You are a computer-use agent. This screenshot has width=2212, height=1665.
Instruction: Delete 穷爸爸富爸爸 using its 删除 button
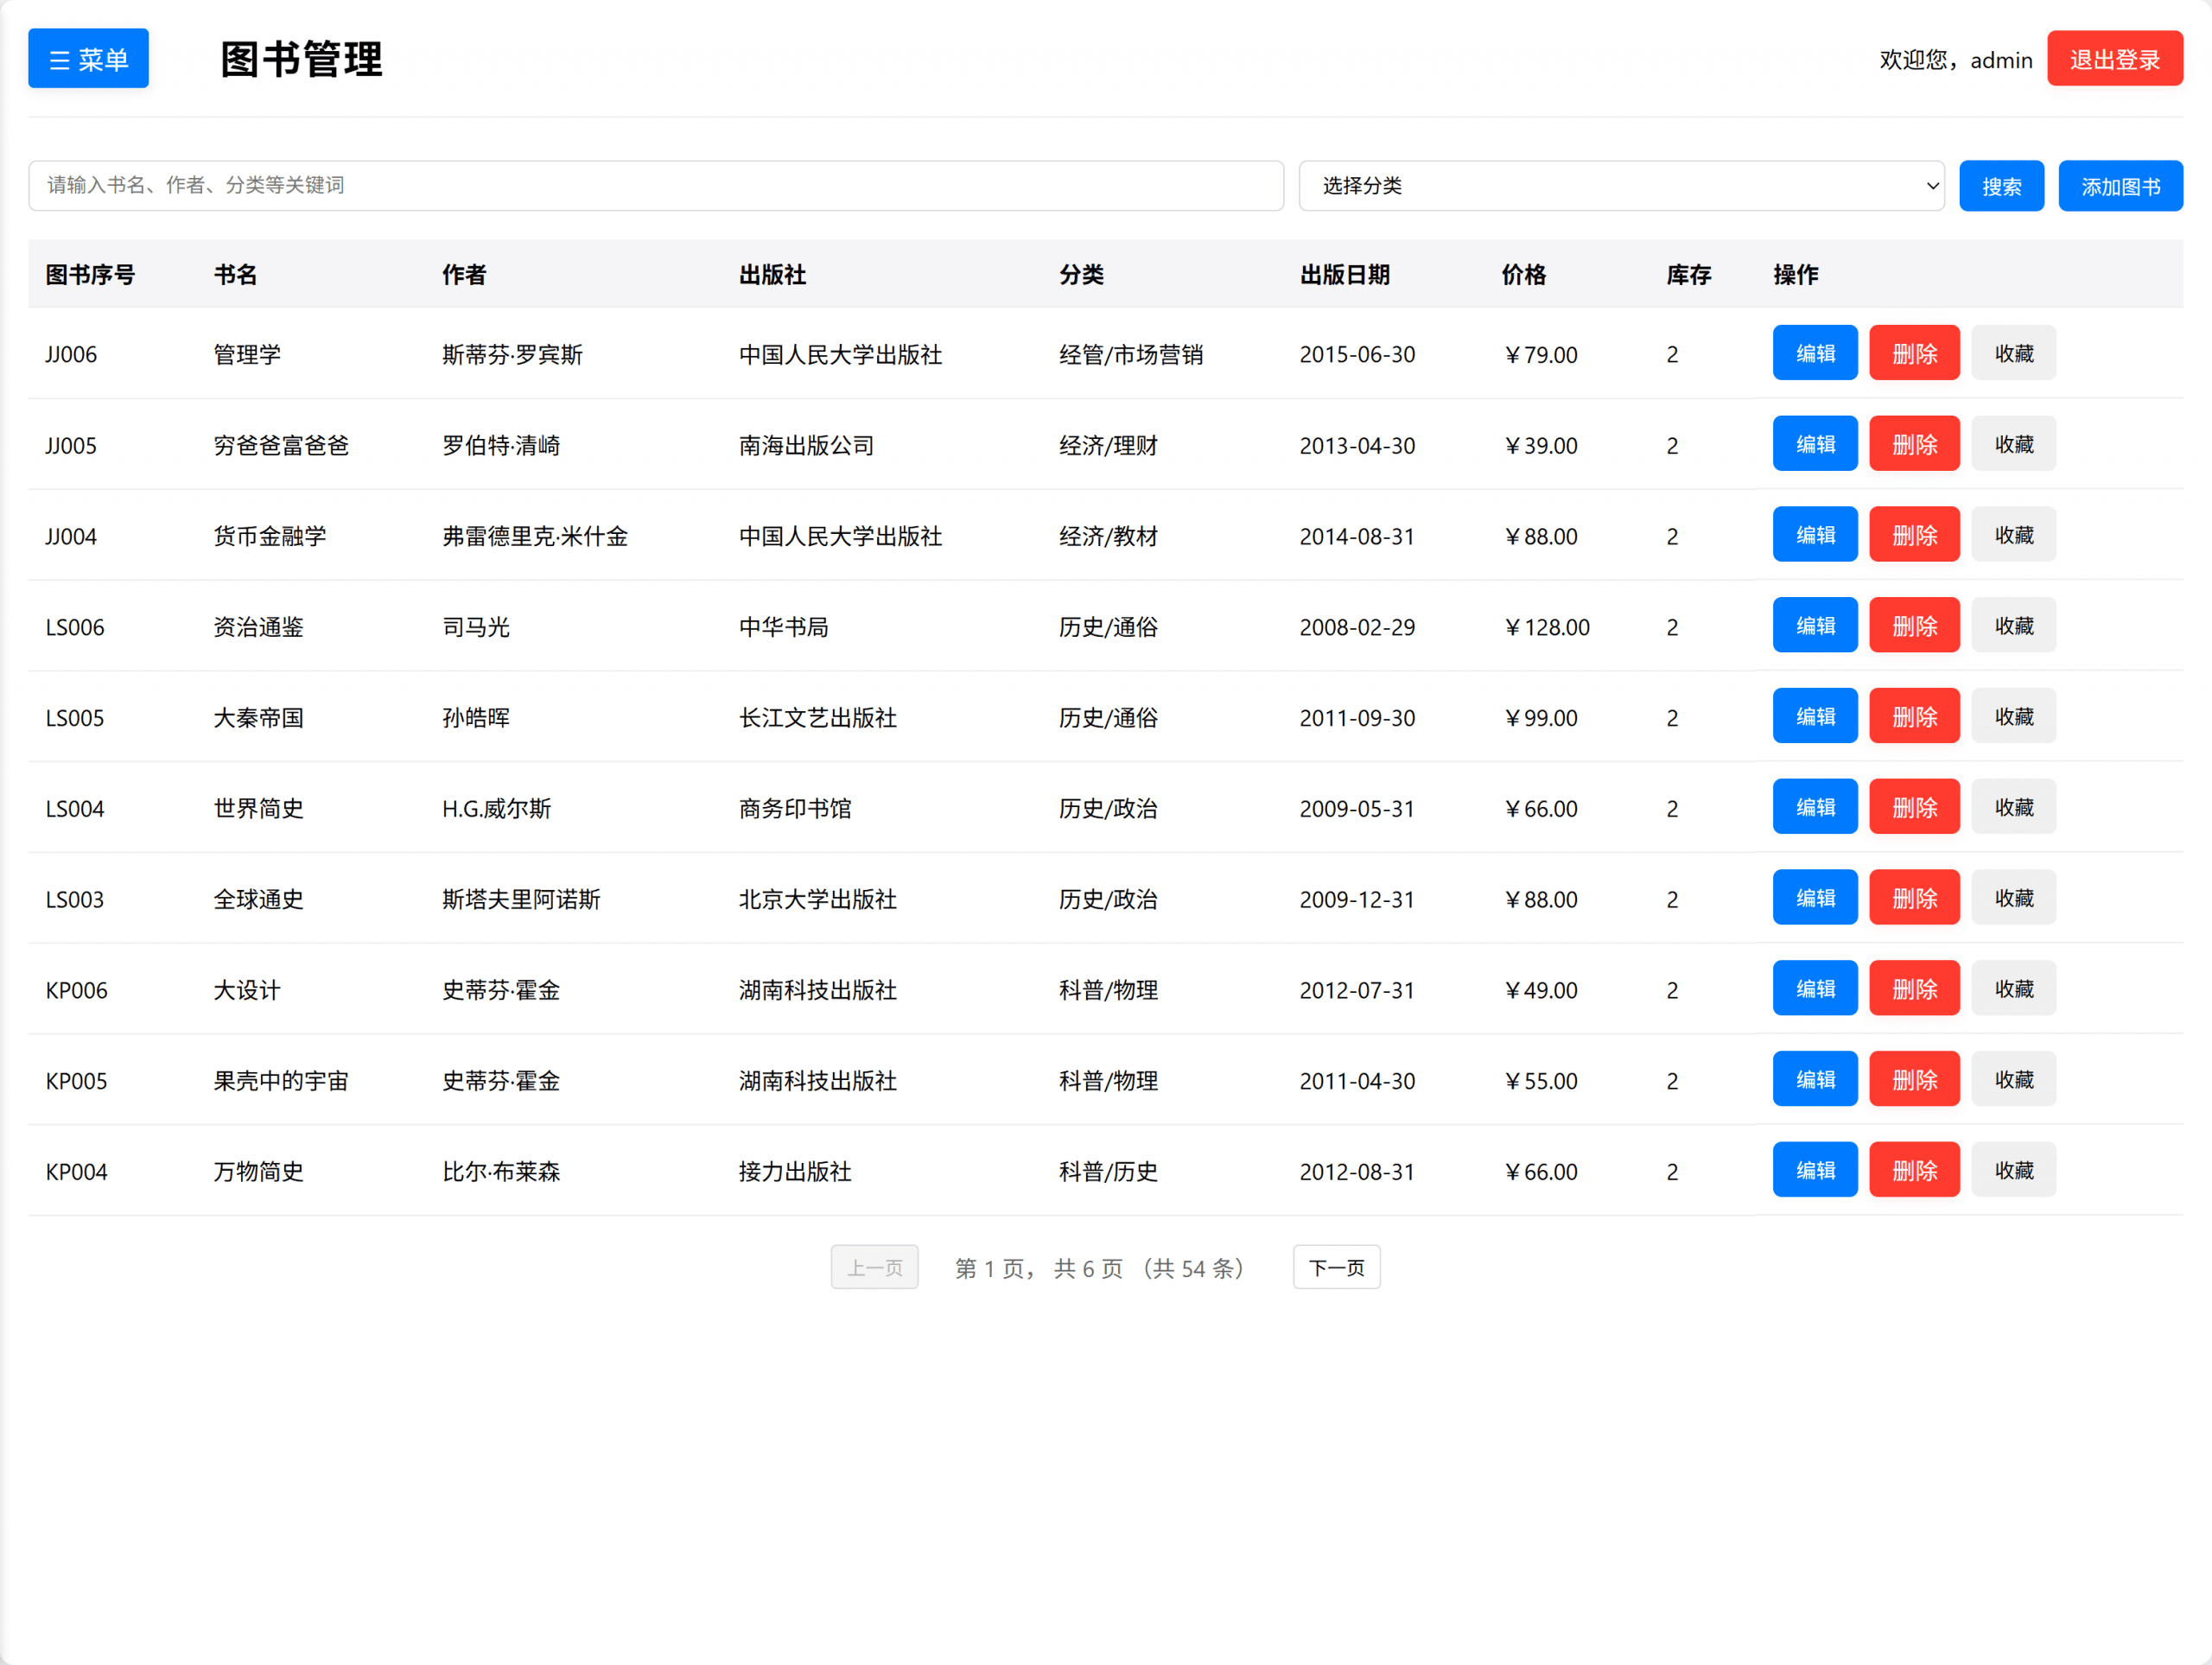click(x=1913, y=443)
